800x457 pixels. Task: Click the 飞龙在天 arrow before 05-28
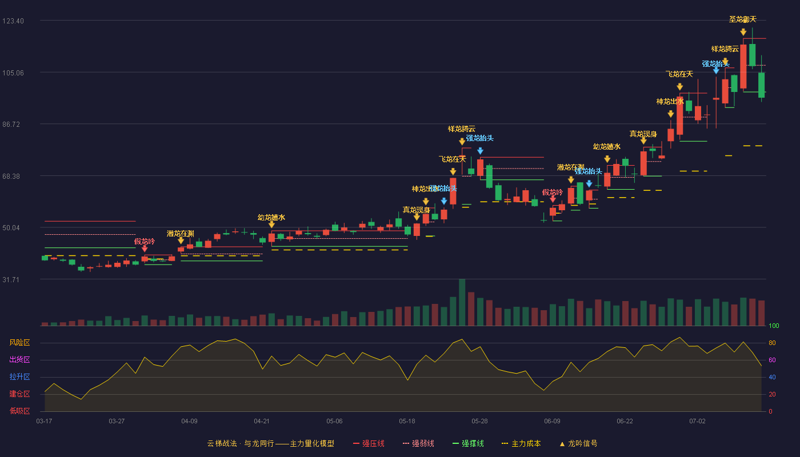pos(453,171)
